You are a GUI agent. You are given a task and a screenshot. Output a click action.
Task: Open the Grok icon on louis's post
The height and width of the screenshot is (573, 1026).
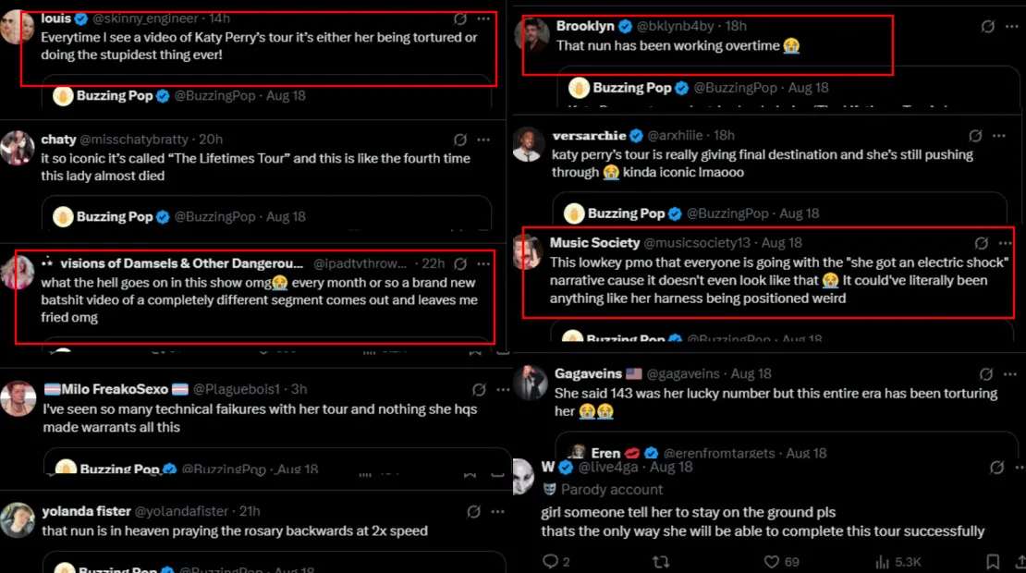pyautogui.click(x=460, y=18)
